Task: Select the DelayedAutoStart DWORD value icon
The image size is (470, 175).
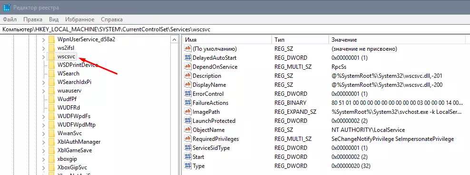Action: click(x=188, y=58)
